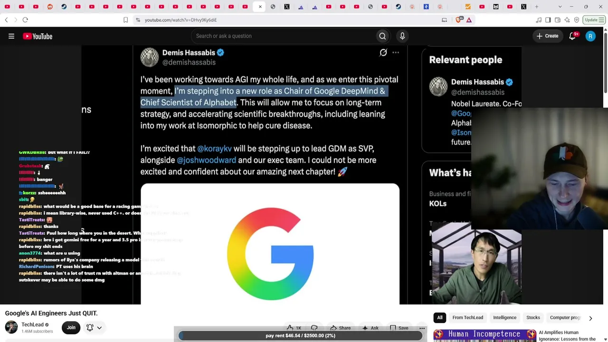This screenshot has width=608, height=342.
Task: Open the Human Incompetence video thumbnail
Action: (x=485, y=335)
